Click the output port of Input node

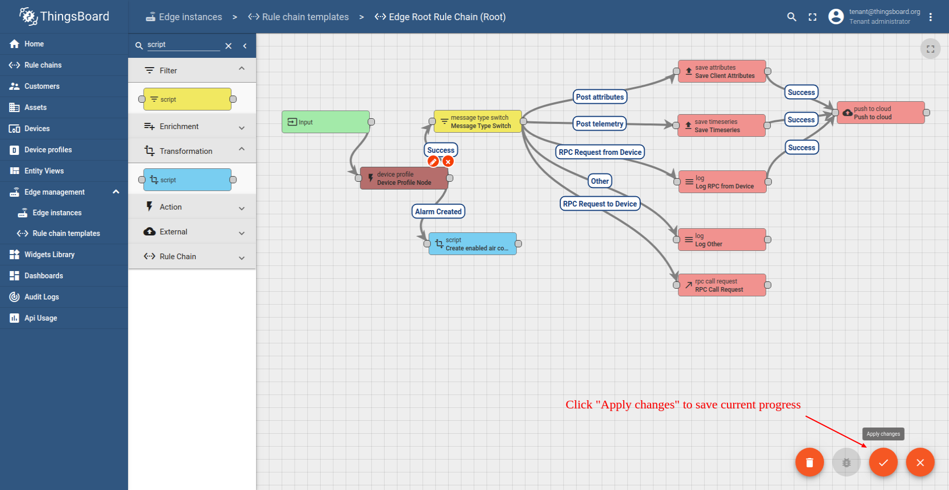point(371,122)
